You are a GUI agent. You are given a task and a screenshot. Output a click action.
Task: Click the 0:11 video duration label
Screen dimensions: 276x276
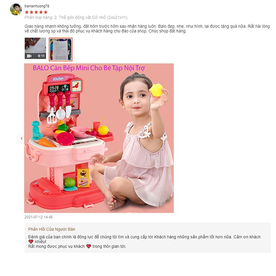41,56
